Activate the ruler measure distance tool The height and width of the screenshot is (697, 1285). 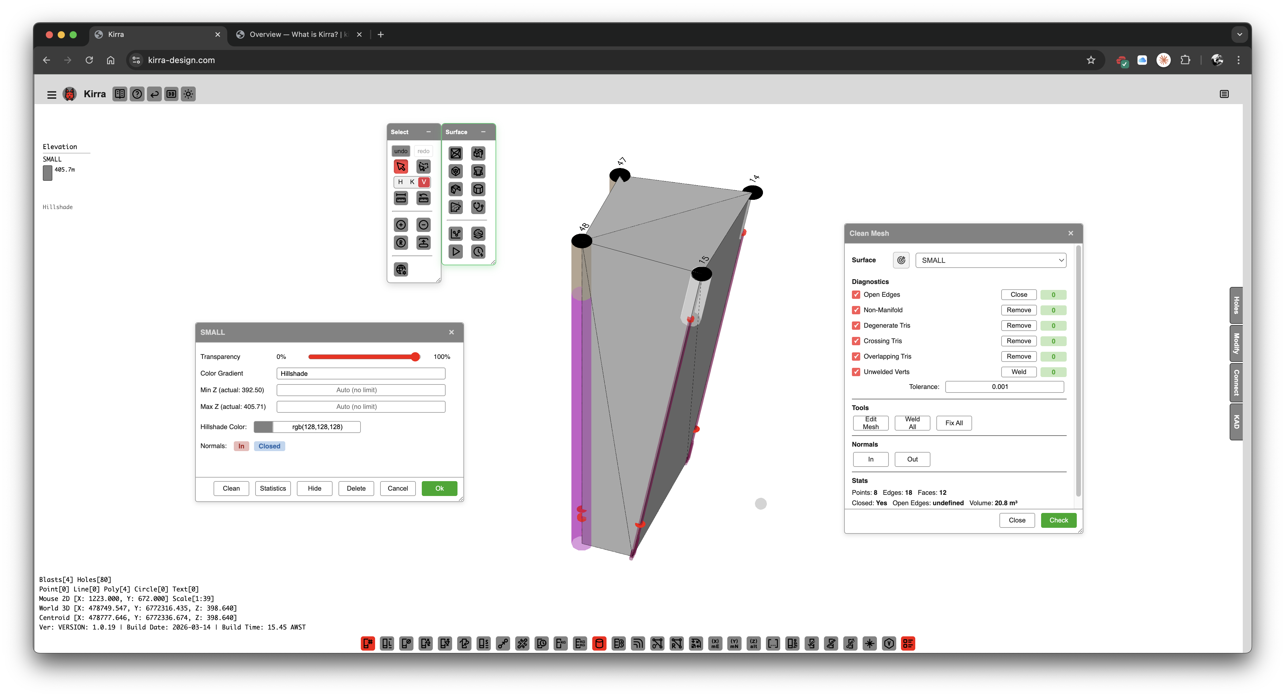(401, 198)
